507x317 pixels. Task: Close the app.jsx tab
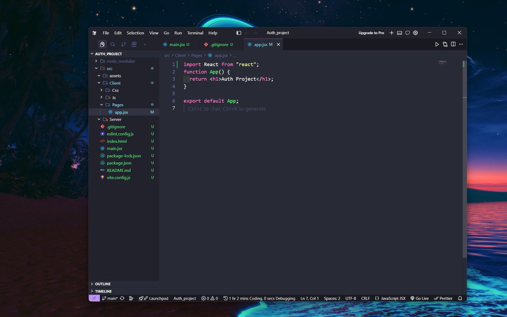(278, 44)
